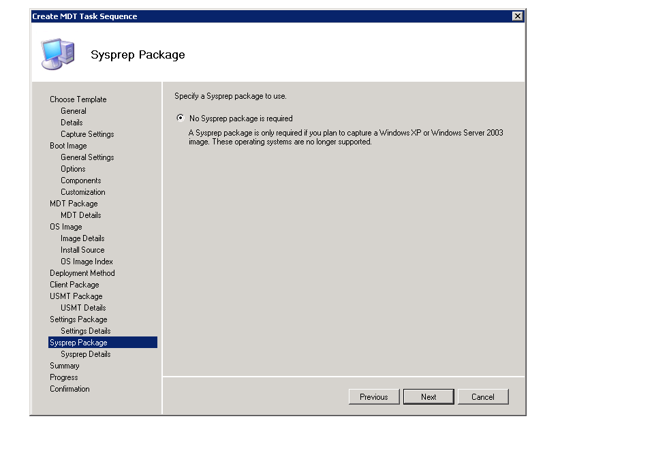Select Settings Package in the step list

(78, 319)
